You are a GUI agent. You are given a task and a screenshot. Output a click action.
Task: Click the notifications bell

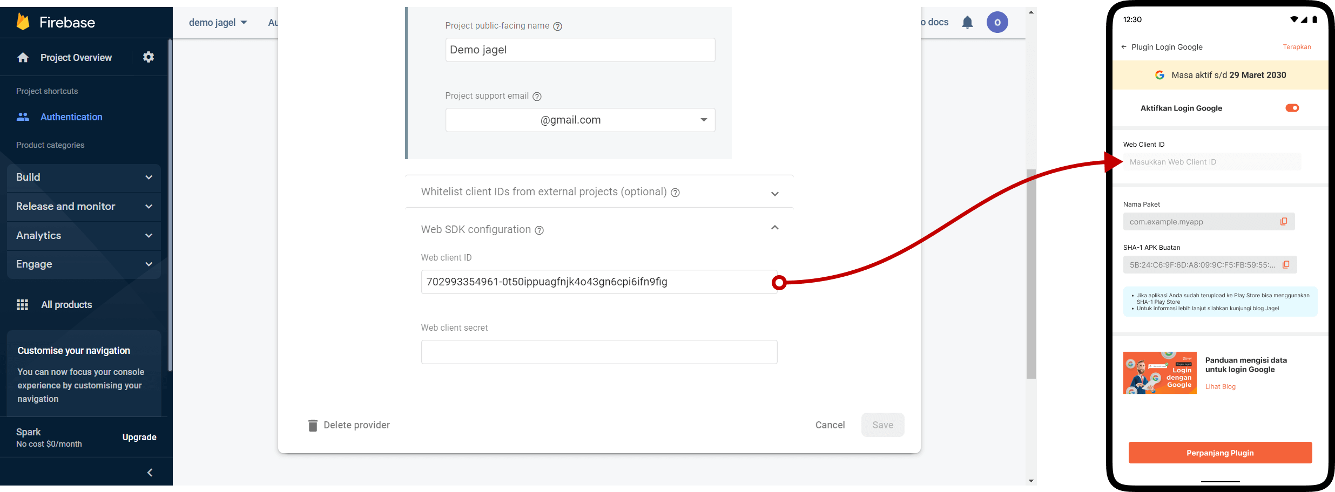tap(967, 22)
